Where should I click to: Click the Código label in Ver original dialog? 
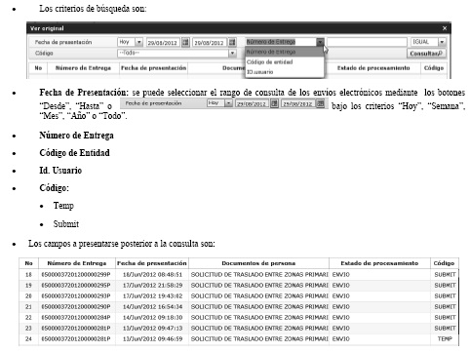click(44, 54)
